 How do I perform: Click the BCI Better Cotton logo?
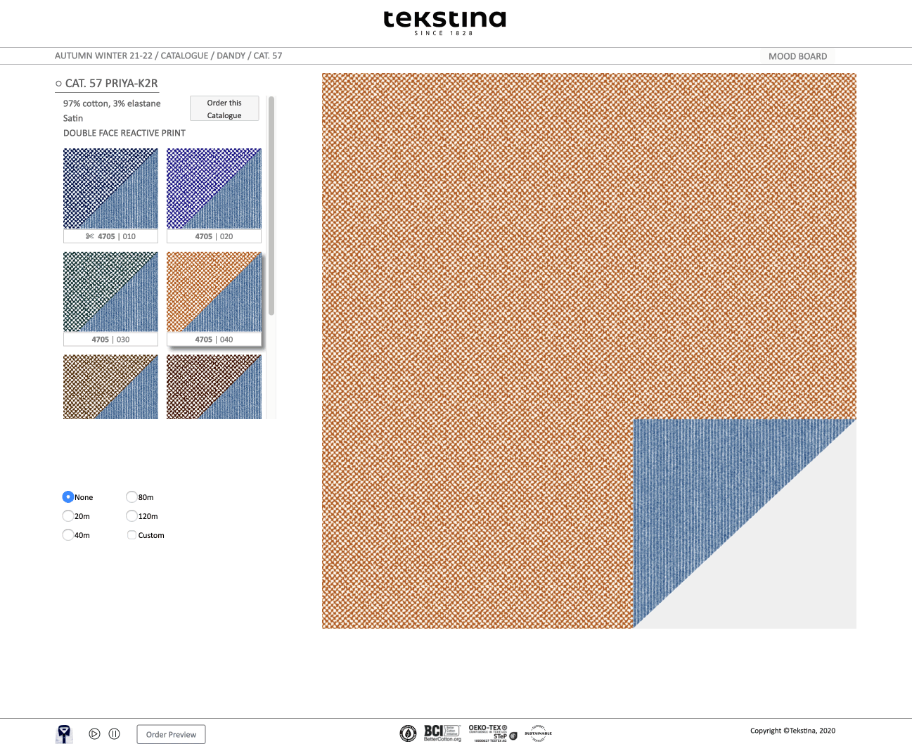tap(442, 733)
